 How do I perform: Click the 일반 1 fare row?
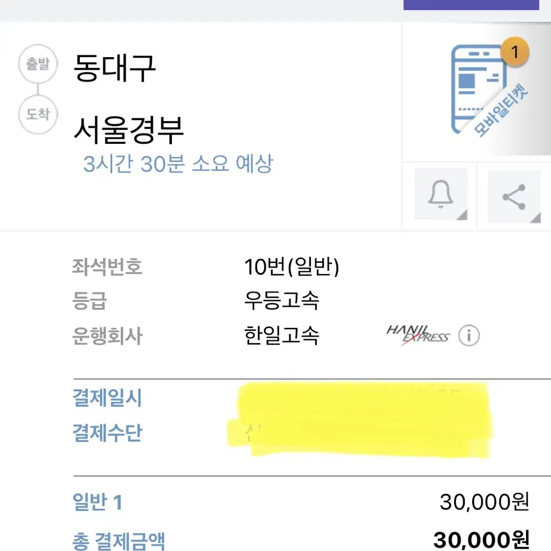[301, 501]
